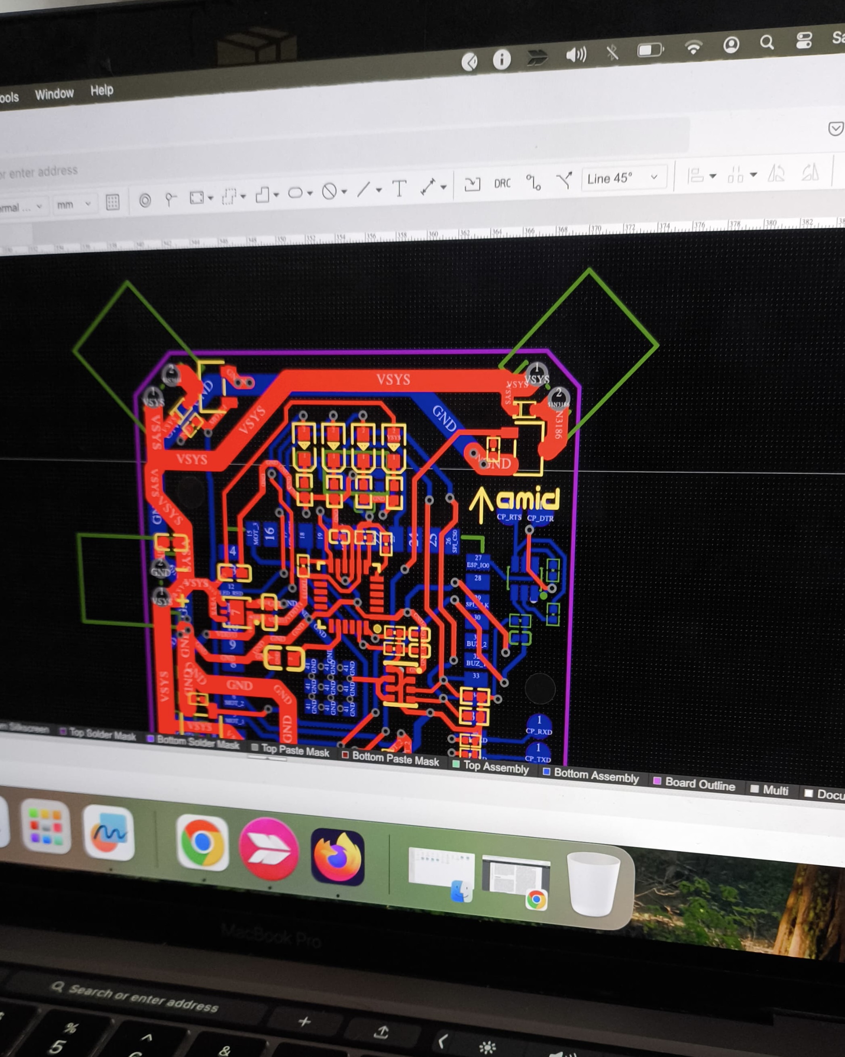
Task: Open the Help menu
Action: coord(101,90)
